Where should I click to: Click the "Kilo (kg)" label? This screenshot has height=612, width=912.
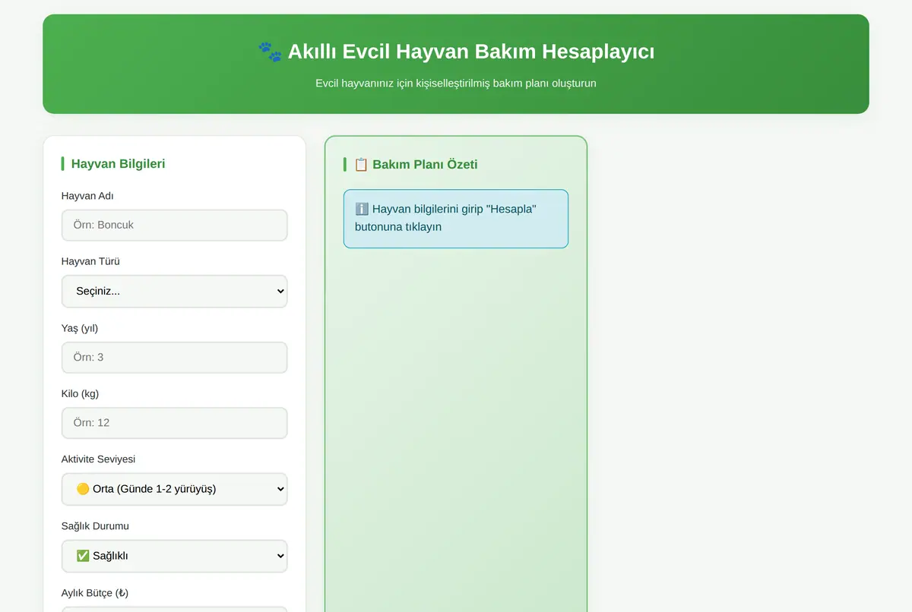coord(80,393)
